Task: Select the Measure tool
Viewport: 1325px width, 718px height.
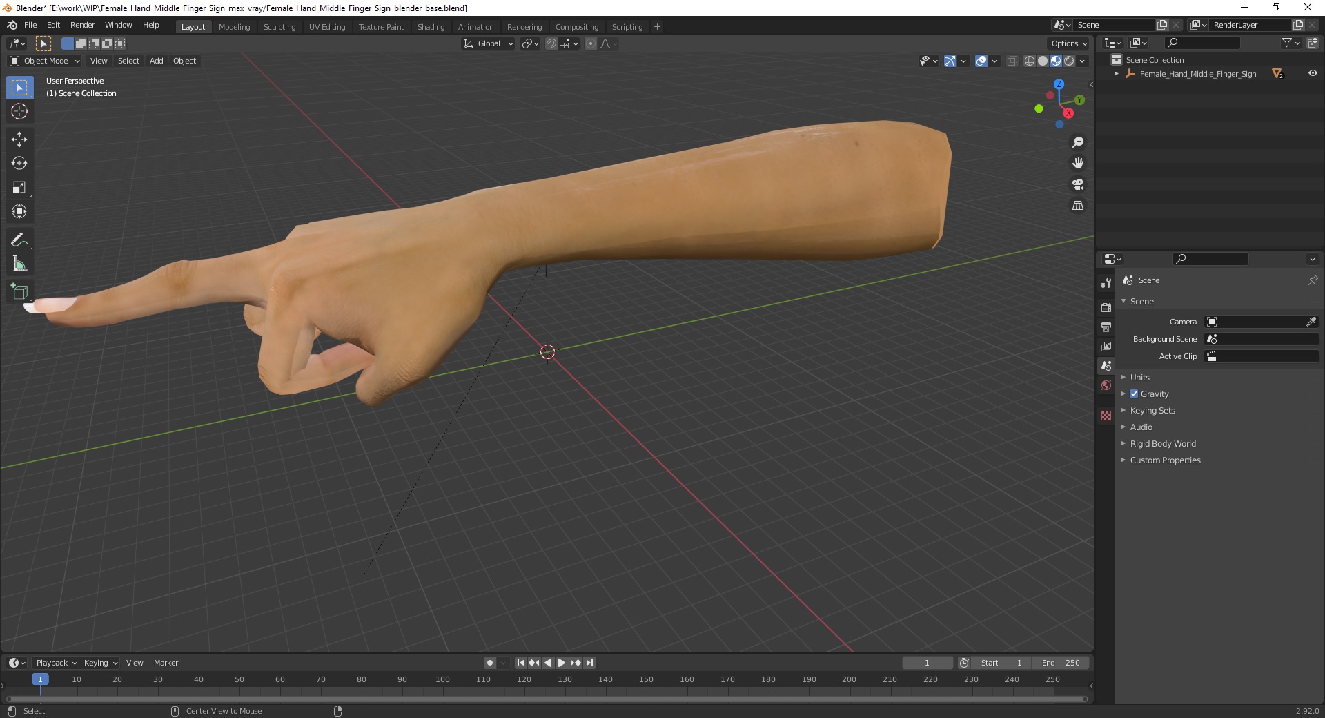Action: tap(19, 264)
